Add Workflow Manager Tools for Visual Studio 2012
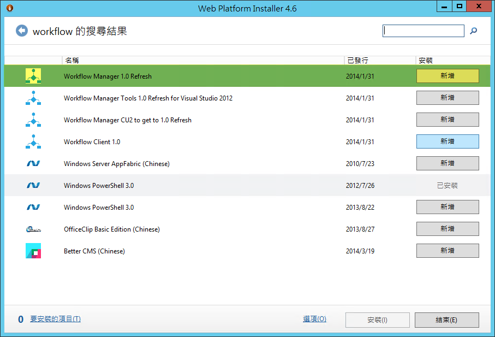 coord(448,98)
